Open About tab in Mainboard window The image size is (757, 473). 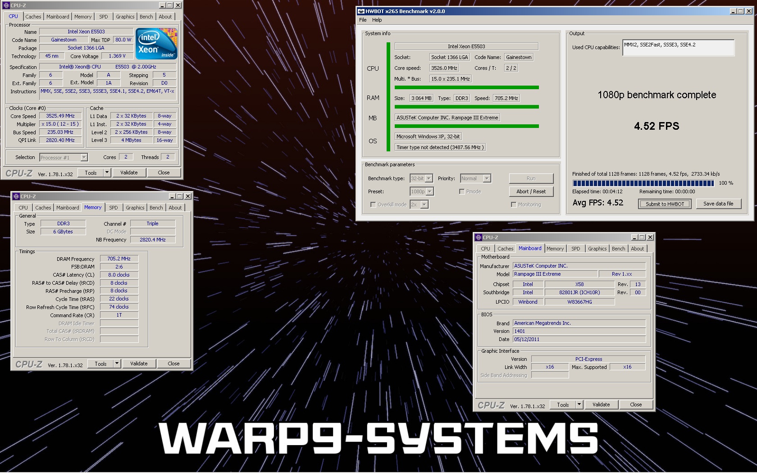coord(637,249)
